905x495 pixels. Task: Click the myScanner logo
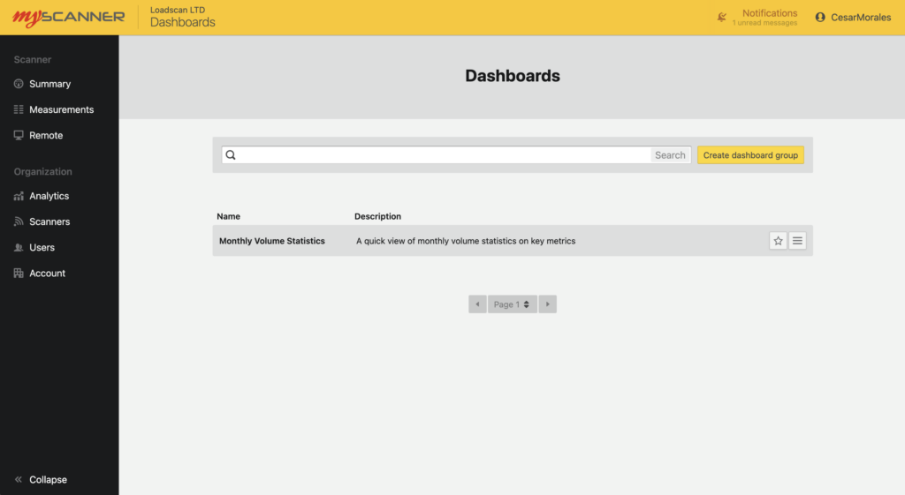point(69,18)
